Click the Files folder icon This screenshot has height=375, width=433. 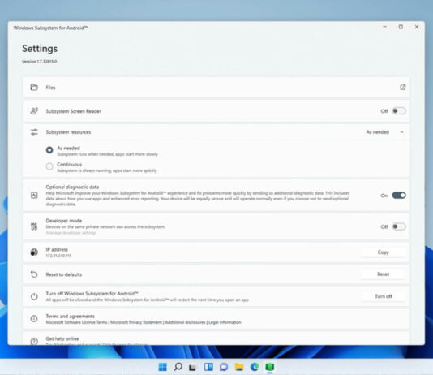[34, 88]
